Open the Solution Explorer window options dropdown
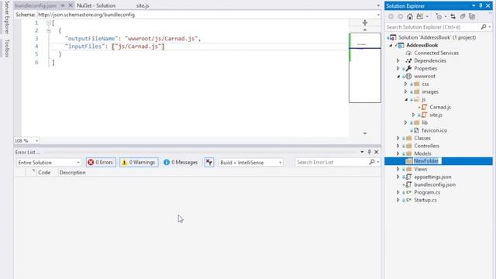This screenshot has width=496, height=279. coord(474,5)
